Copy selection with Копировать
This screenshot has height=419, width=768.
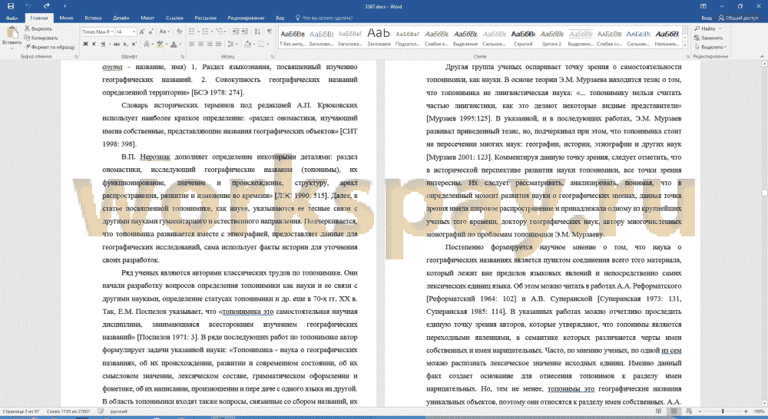41,38
